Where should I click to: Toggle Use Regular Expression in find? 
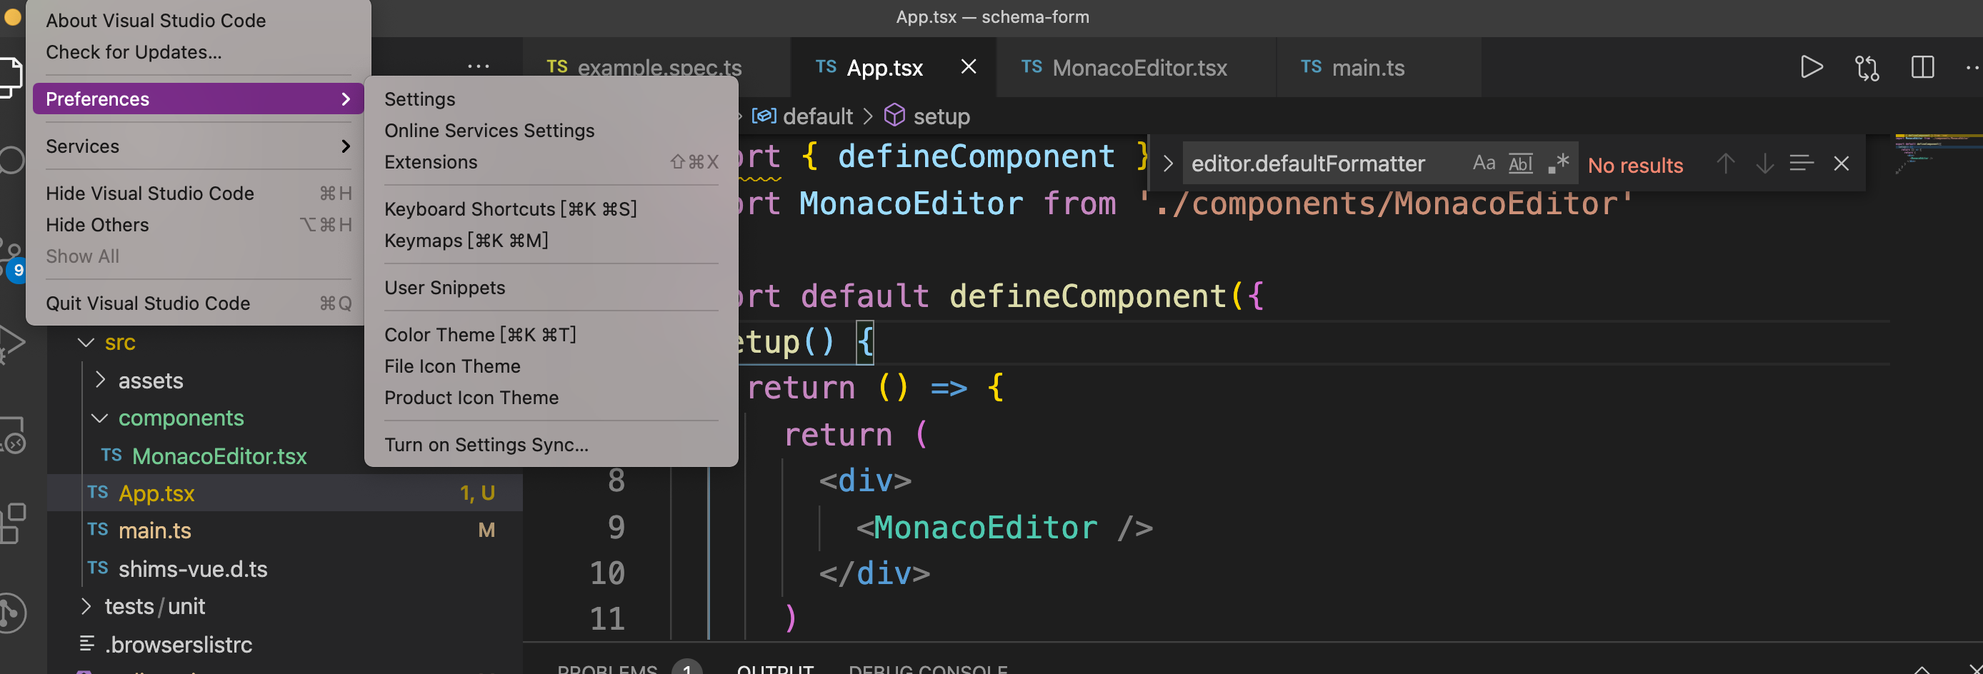coord(1558,163)
